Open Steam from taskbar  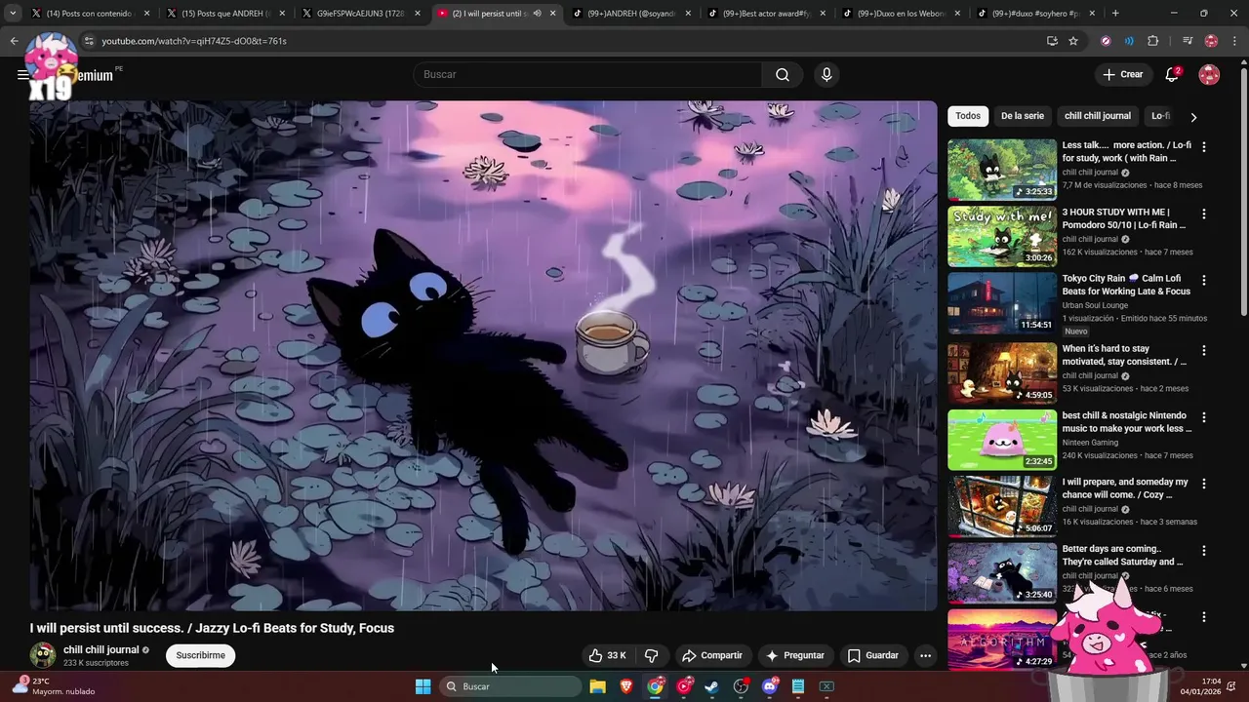click(712, 686)
